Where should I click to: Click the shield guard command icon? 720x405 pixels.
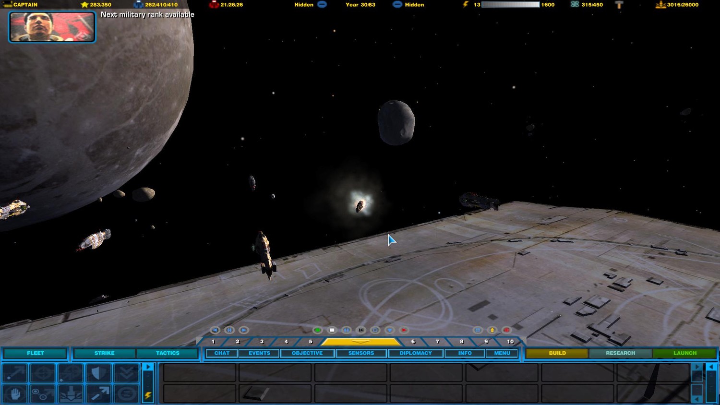[x=98, y=373]
